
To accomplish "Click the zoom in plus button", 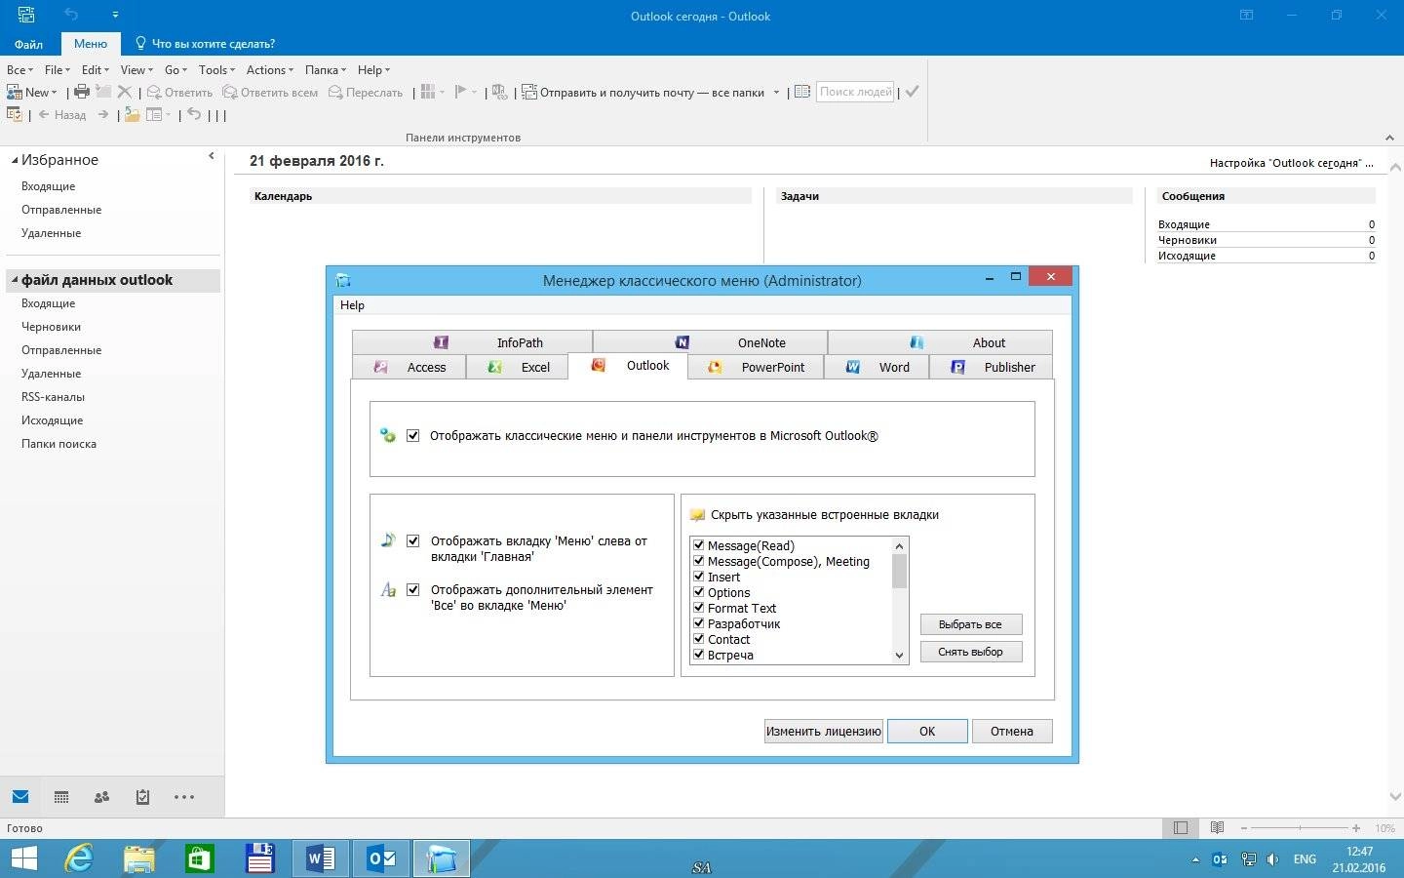I will pyautogui.click(x=1356, y=828).
